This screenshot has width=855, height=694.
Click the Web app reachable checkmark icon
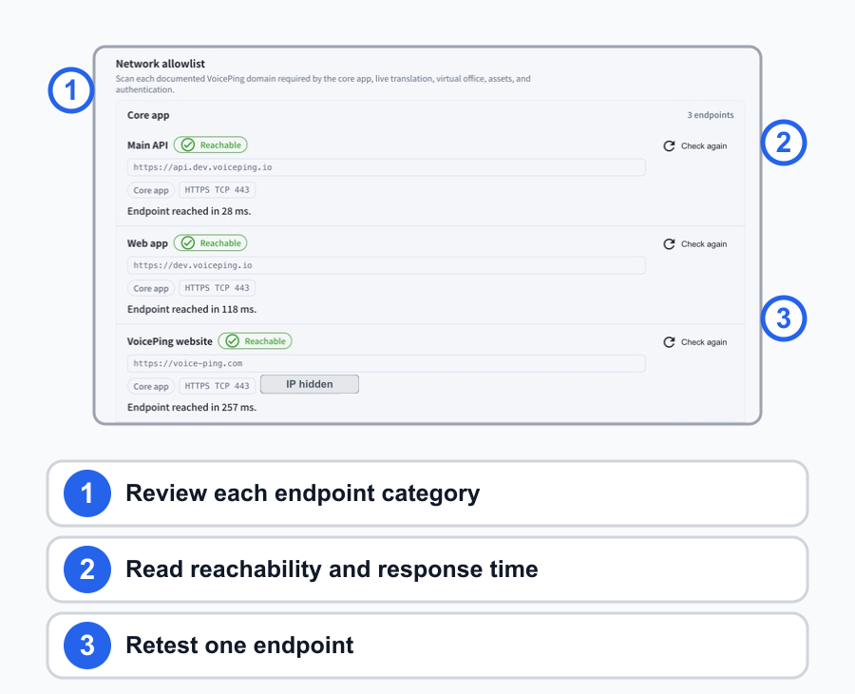[187, 242]
